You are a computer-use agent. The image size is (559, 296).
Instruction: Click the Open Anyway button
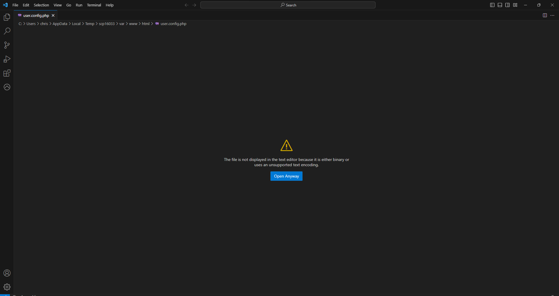[x=286, y=176]
